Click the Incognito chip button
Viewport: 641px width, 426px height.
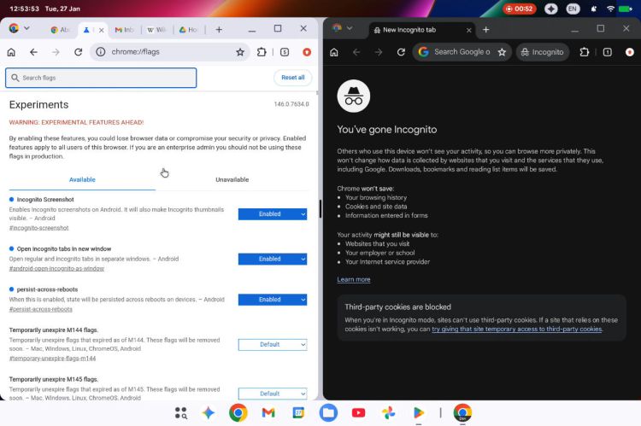click(x=543, y=52)
